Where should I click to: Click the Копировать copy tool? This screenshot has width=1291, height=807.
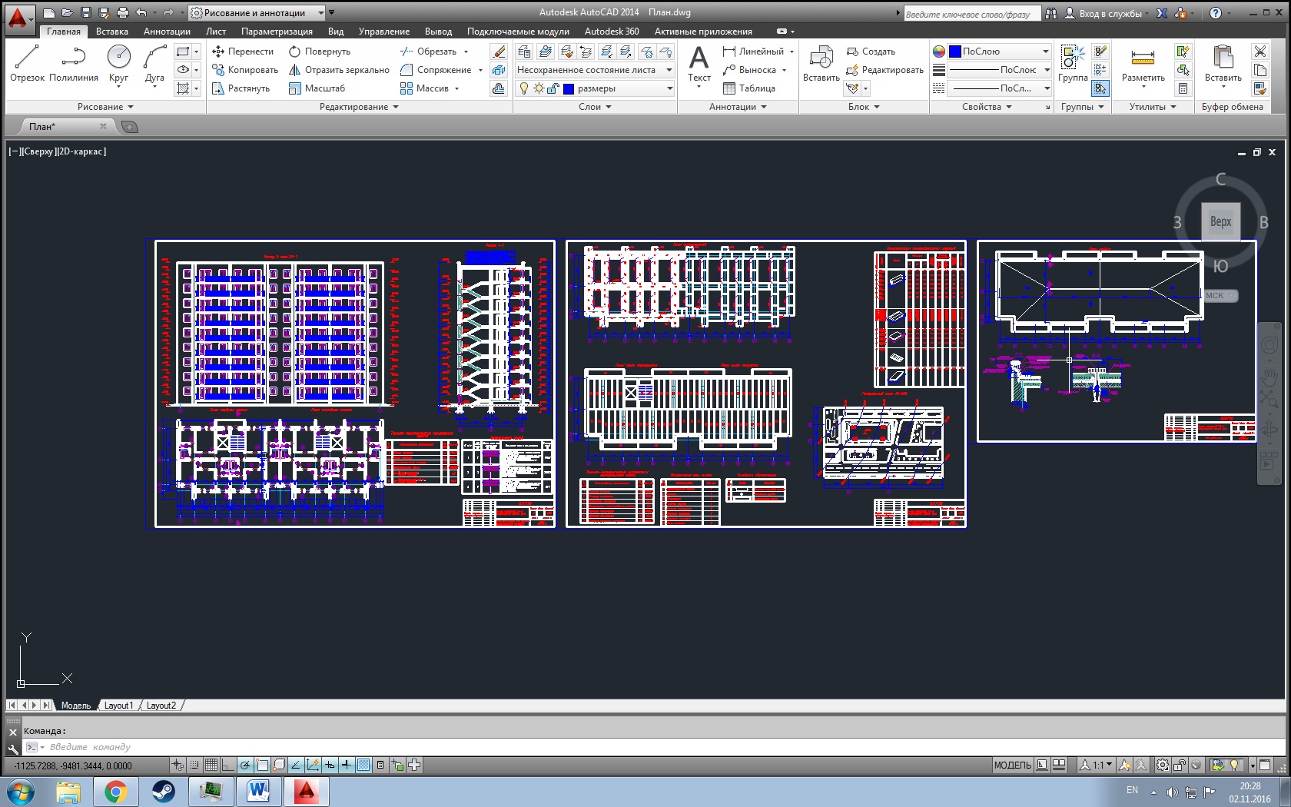pos(245,70)
